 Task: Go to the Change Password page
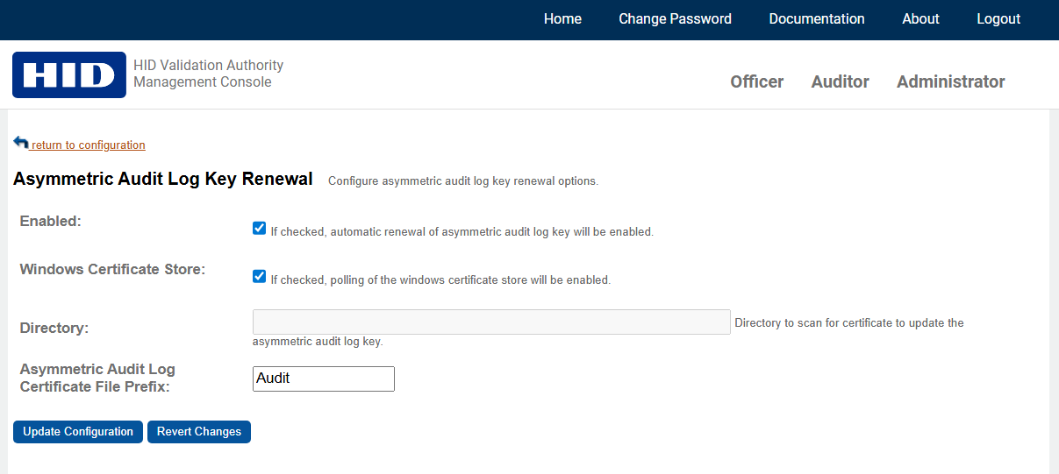675,19
